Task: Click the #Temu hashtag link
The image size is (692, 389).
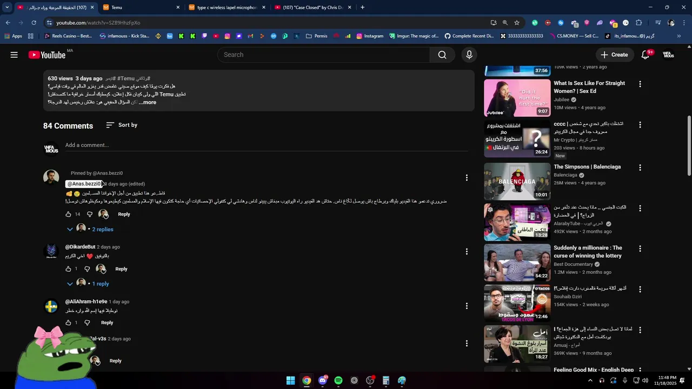Action: [x=126, y=78]
